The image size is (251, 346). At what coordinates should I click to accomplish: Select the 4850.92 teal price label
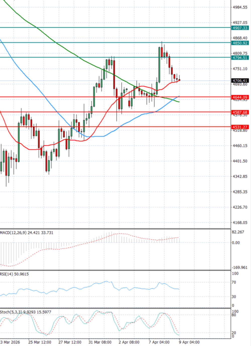(x=240, y=43)
